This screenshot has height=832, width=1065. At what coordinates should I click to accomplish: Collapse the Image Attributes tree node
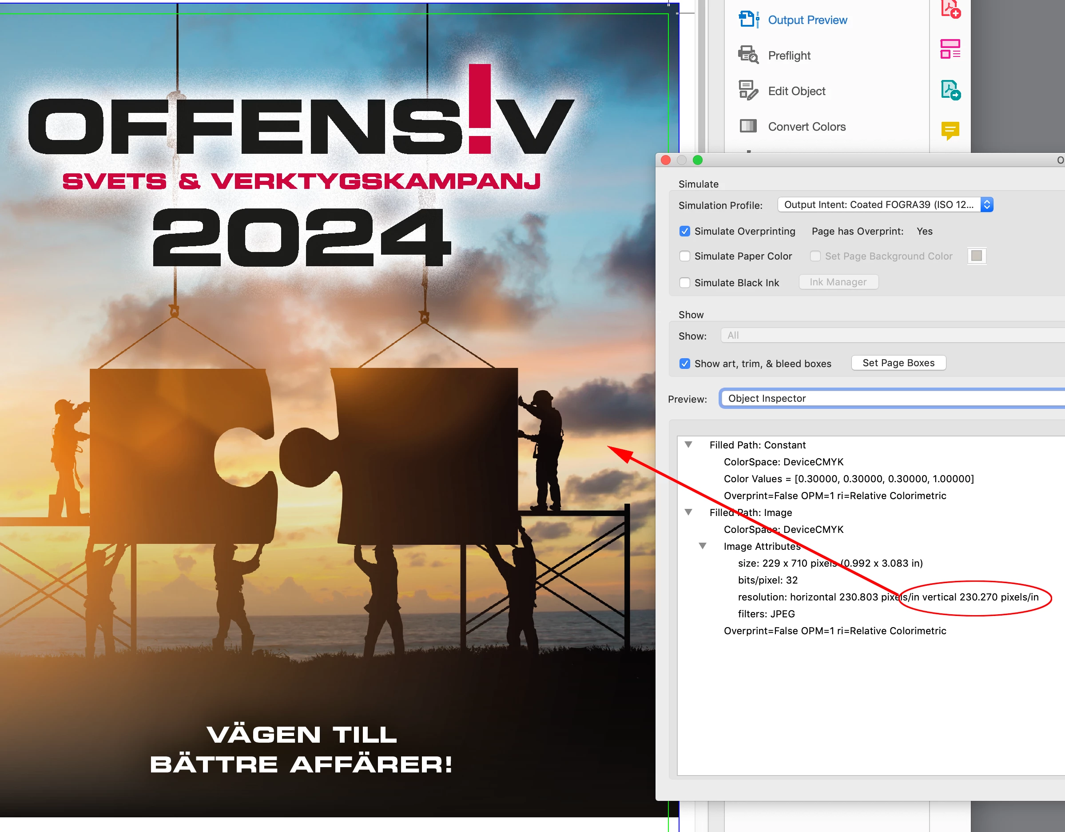[x=703, y=546]
